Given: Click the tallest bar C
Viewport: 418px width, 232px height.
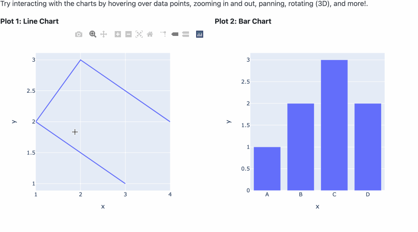Looking at the screenshot, I should (x=334, y=125).
